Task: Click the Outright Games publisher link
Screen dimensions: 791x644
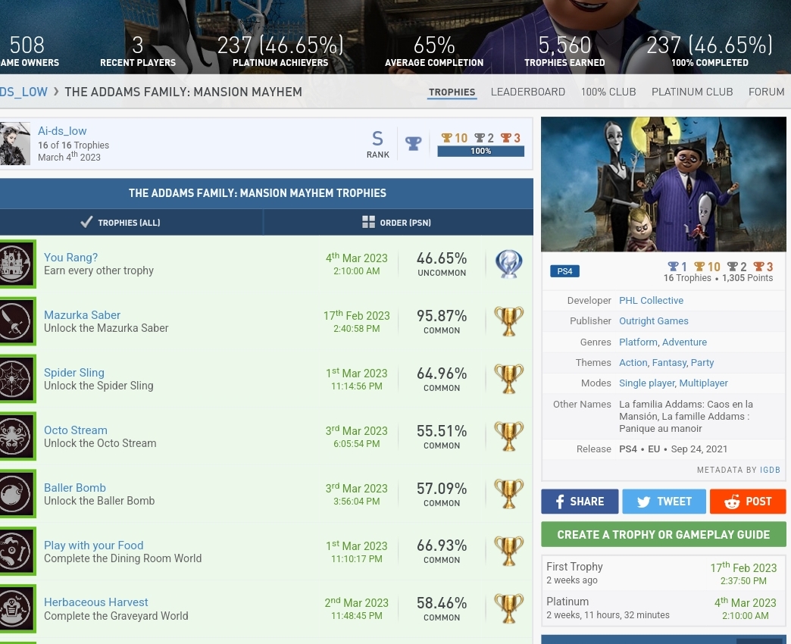Action: [x=654, y=321]
